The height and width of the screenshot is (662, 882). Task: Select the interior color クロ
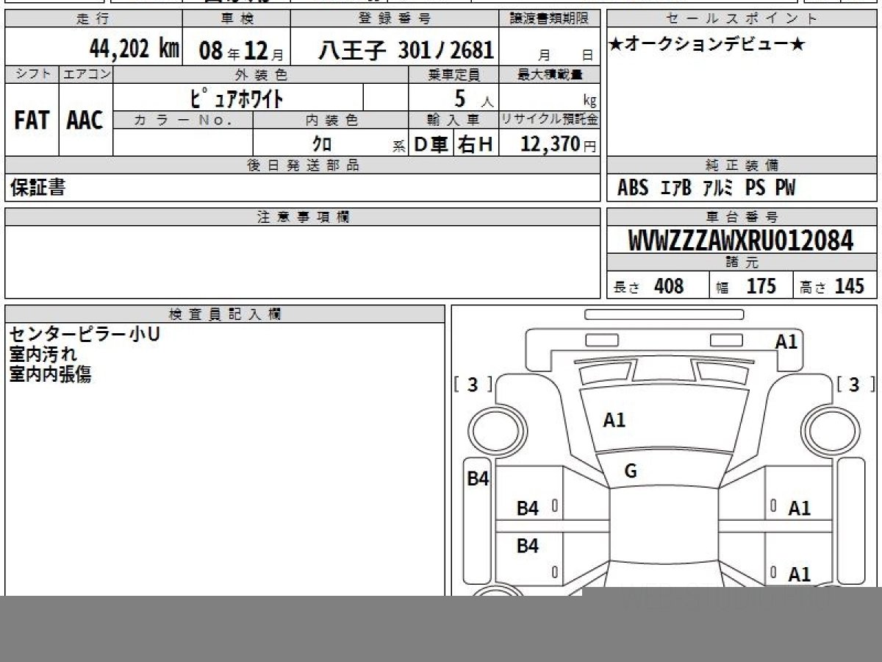322,144
